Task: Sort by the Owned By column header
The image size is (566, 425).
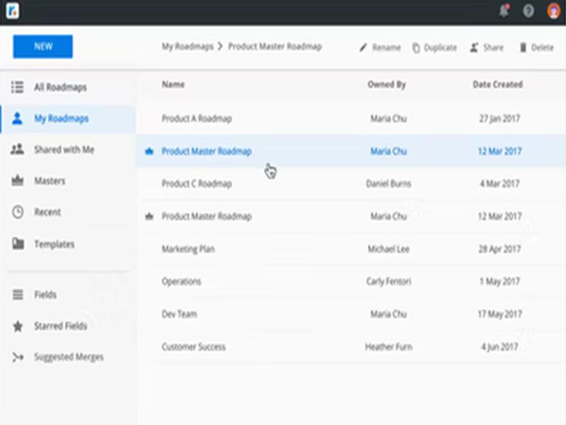Action: coord(386,84)
